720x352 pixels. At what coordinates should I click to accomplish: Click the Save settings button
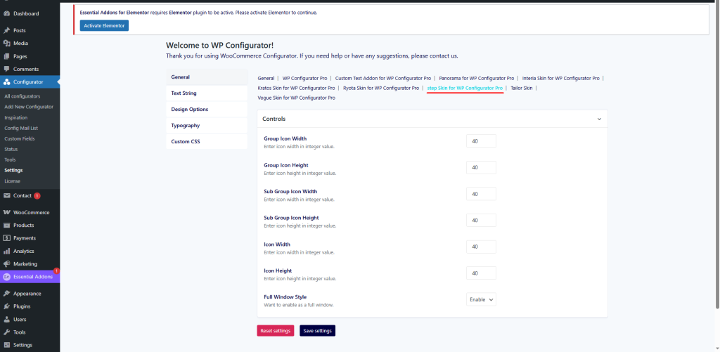[317, 331]
